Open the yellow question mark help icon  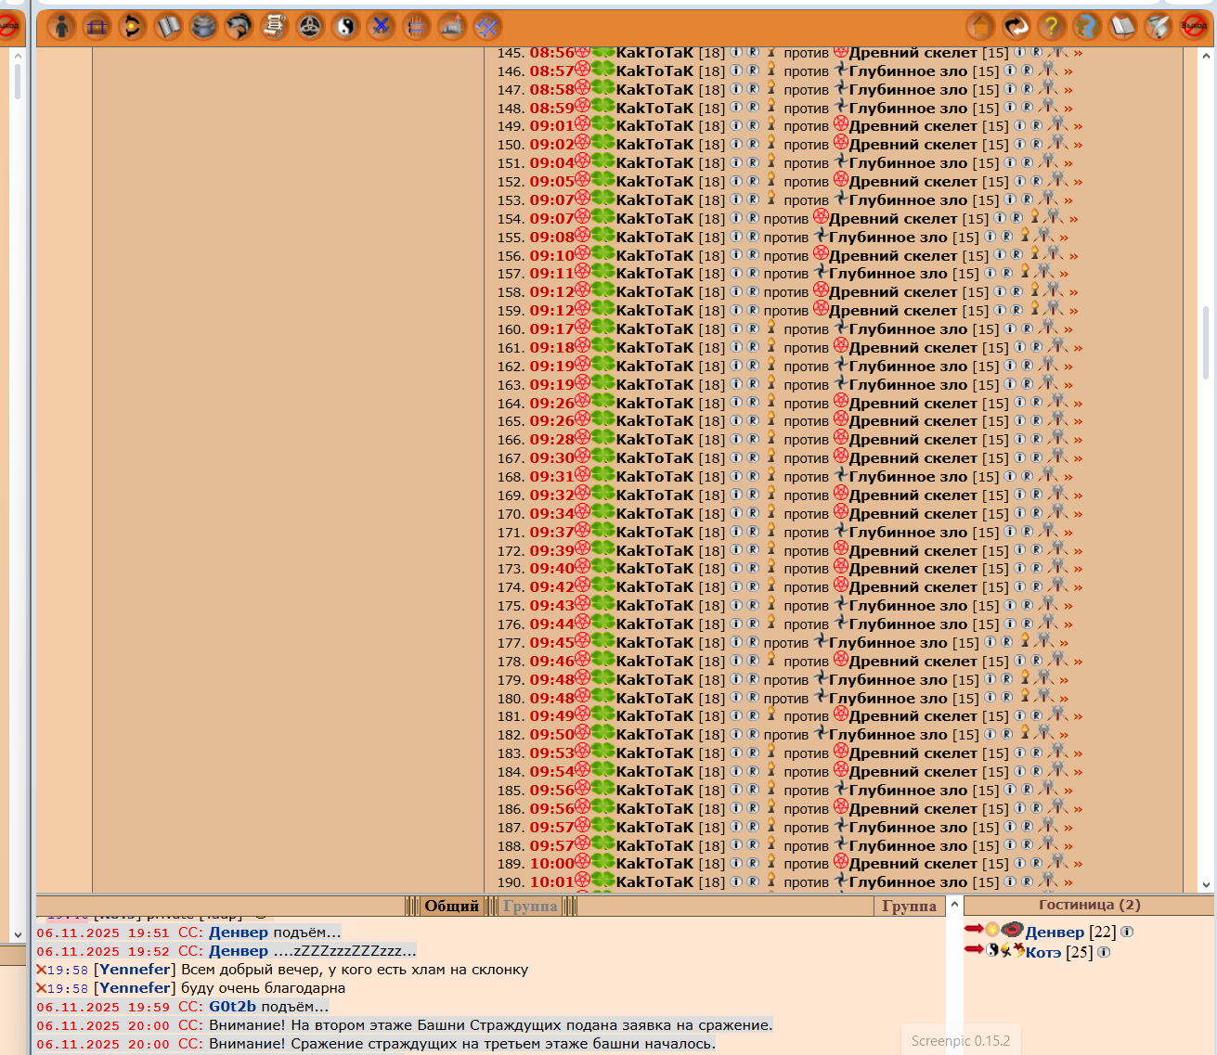1051,26
